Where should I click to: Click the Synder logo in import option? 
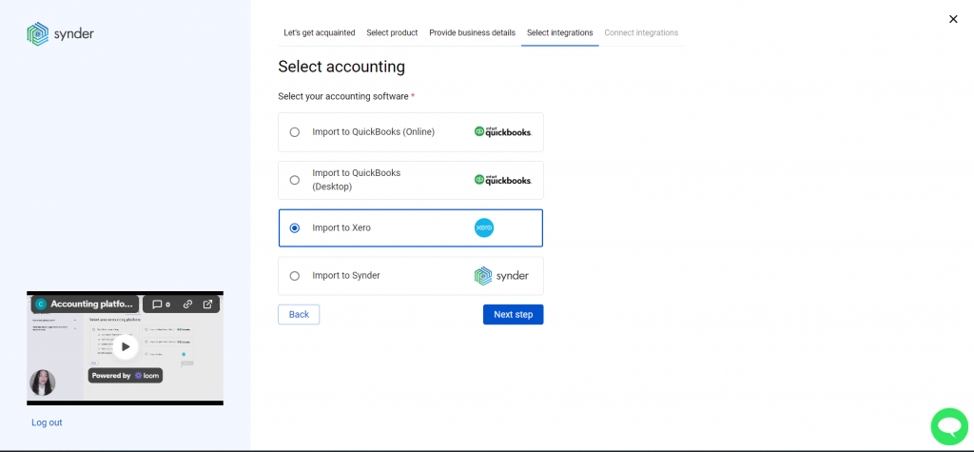(x=501, y=276)
